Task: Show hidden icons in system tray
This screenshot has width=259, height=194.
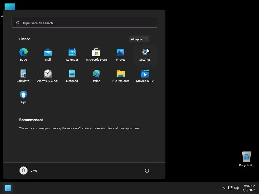Action: (x=223, y=188)
